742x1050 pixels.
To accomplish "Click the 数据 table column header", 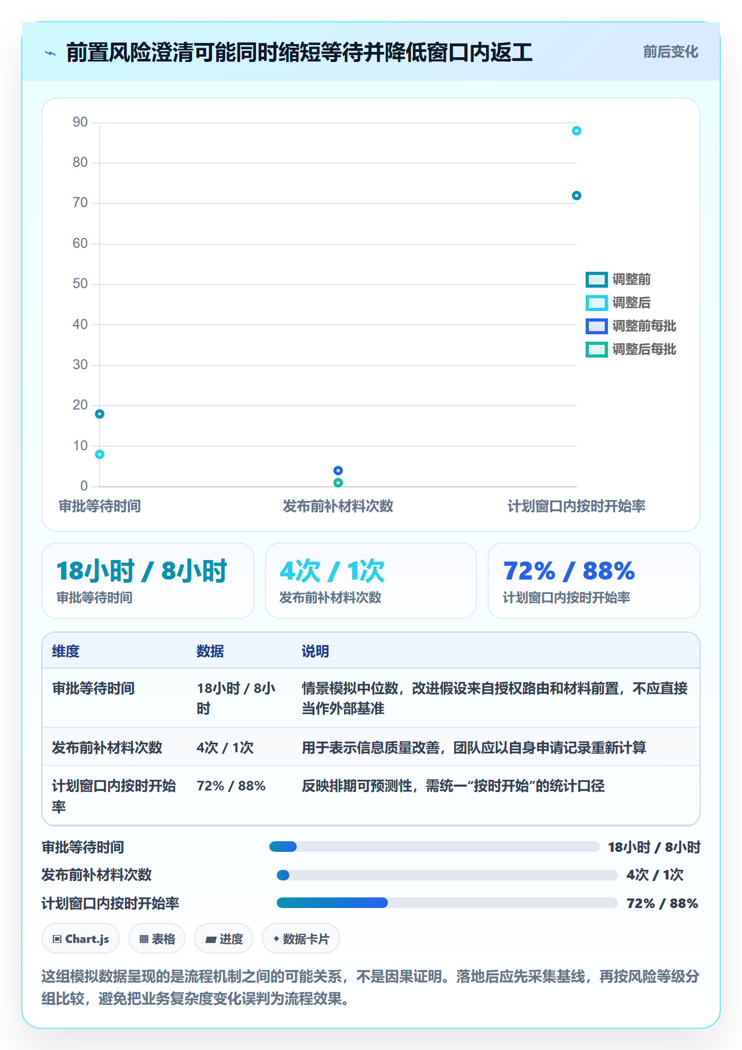I will (x=210, y=651).
